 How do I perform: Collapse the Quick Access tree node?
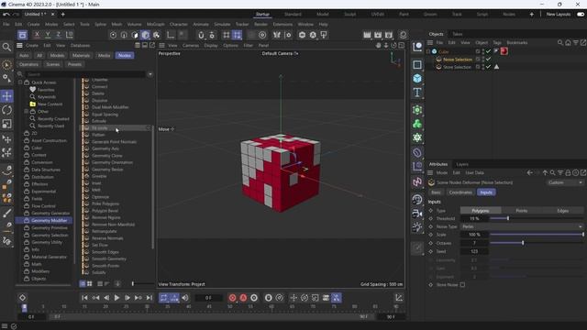click(20, 82)
